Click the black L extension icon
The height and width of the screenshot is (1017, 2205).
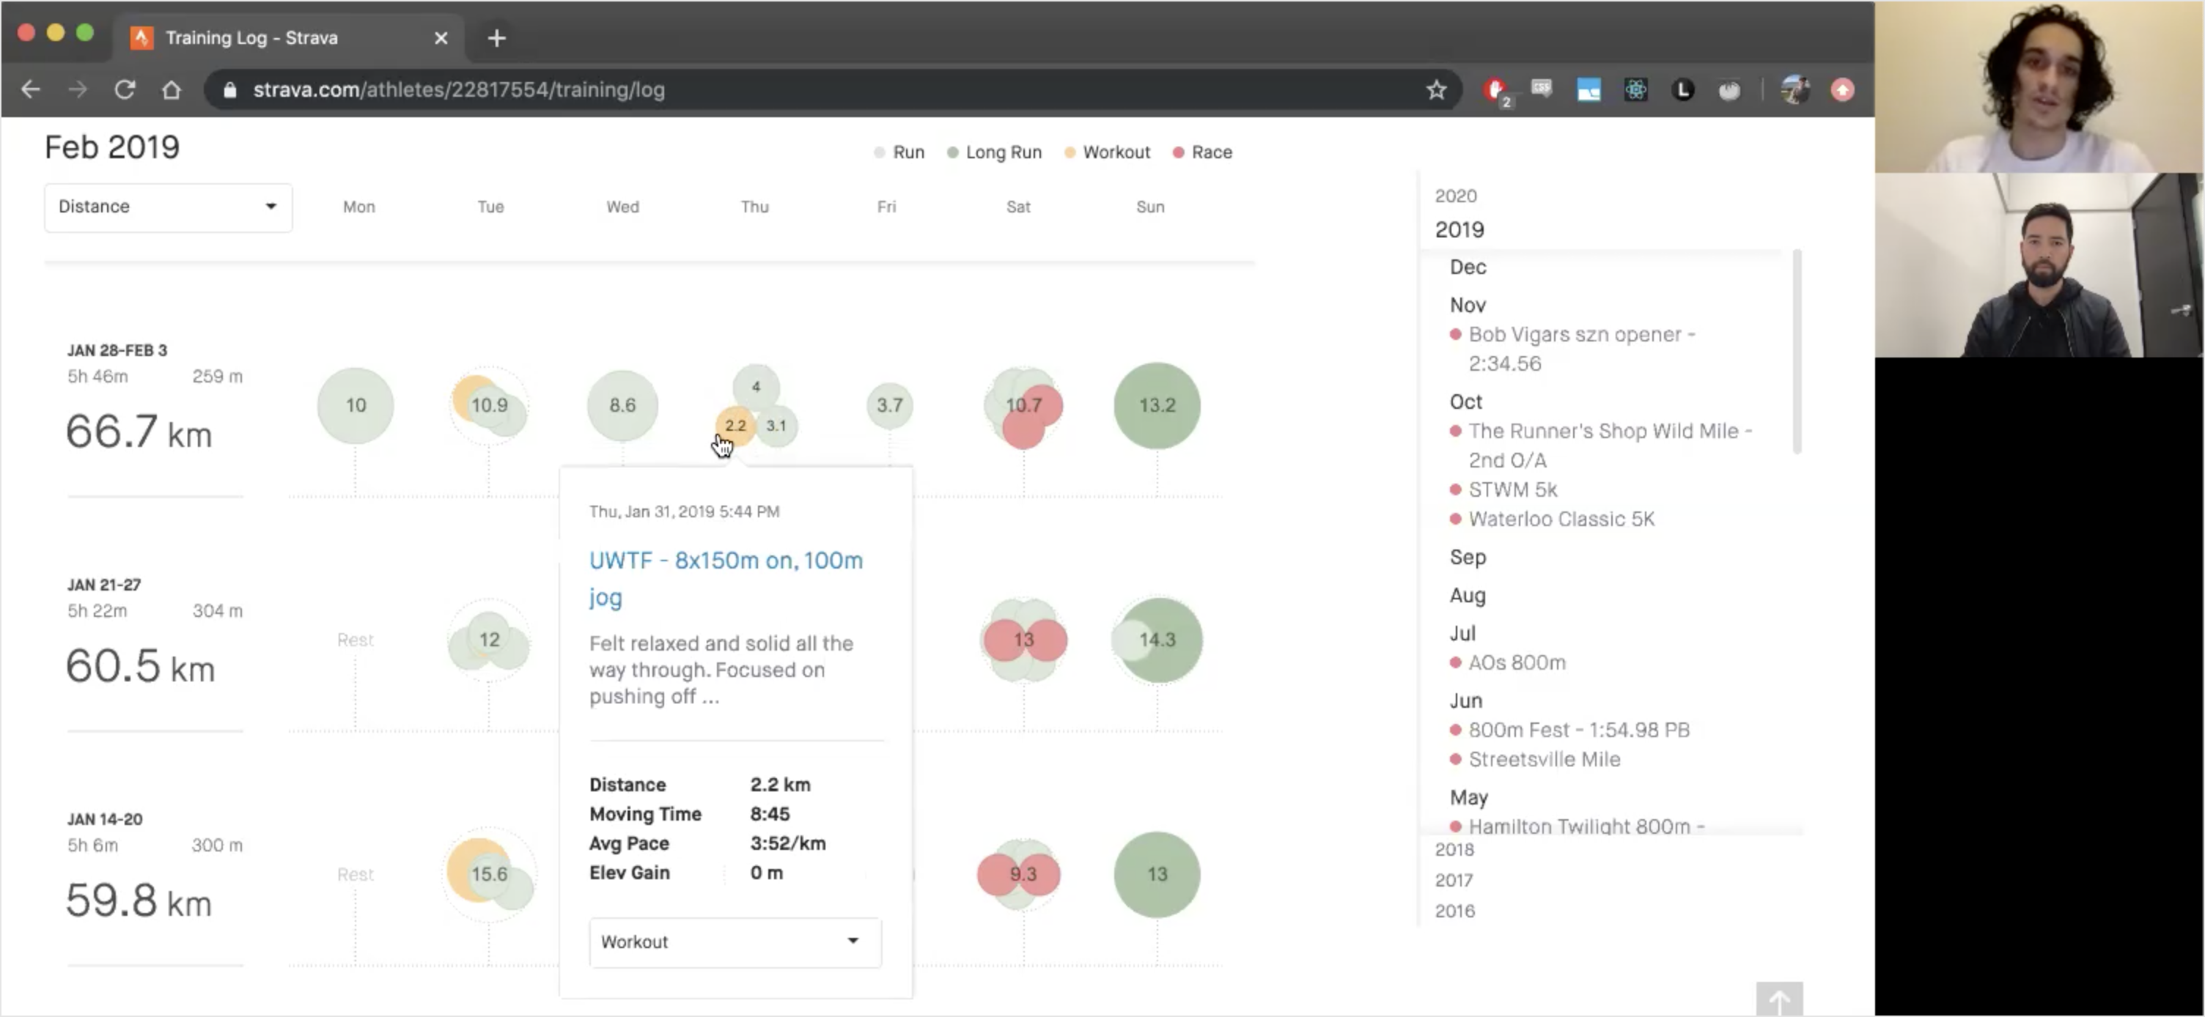pyautogui.click(x=1683, y=90)
